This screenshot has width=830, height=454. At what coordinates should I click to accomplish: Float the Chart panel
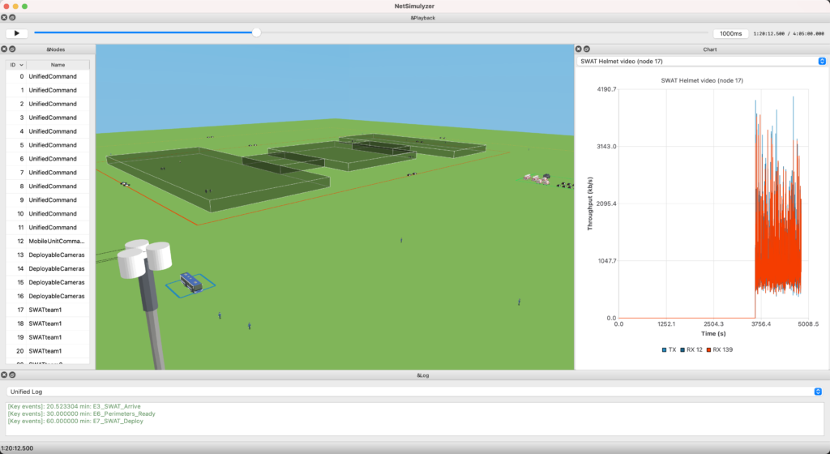point(587,49)
